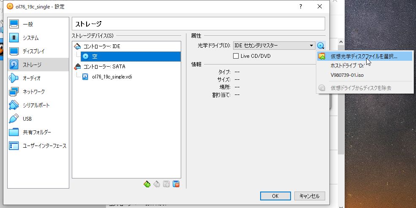Open the ディスプレイ settings category
416x208 pixels.
[38, 51]
